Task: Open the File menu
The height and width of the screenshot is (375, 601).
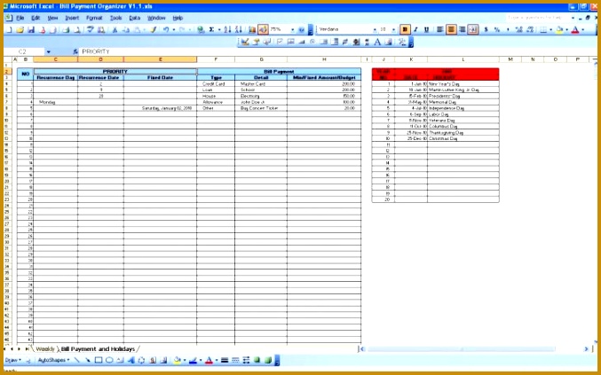Action: (x=20, y=18)
